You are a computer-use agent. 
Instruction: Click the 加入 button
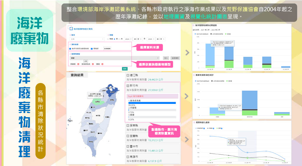pos(166,58)
